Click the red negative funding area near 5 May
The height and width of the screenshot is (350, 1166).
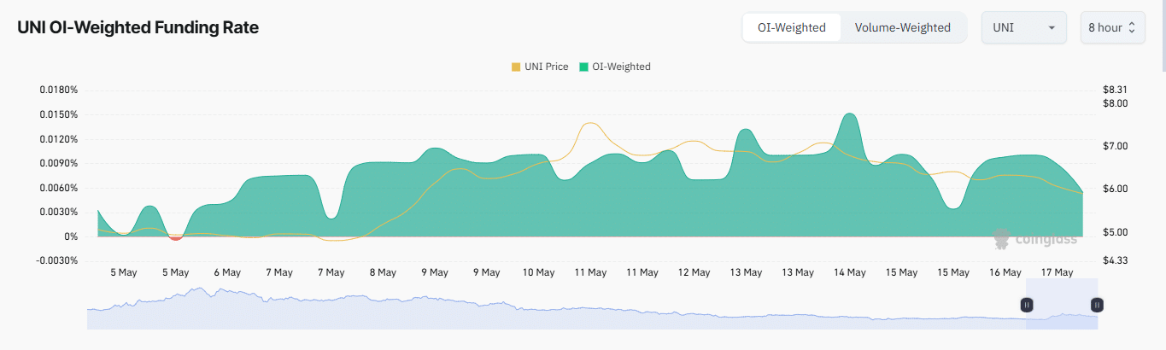[175, 237]
